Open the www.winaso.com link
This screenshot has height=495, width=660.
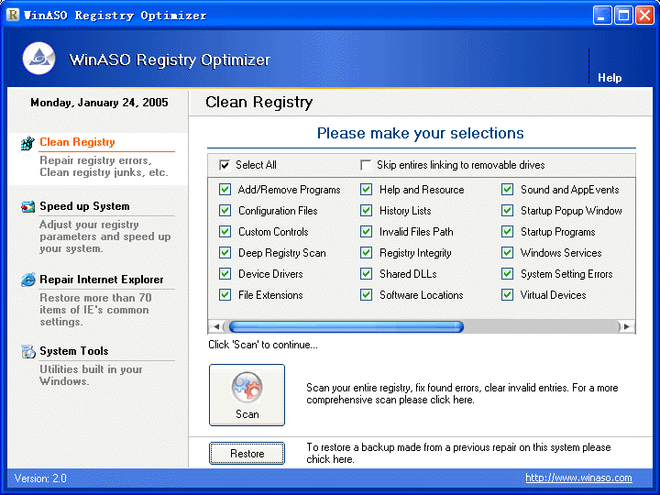click(x=578, y=478)
